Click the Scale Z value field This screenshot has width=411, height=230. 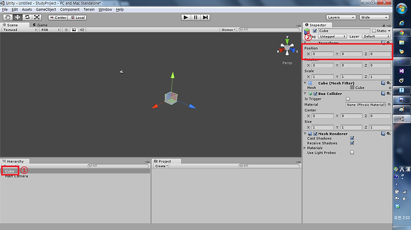(380, 77)
